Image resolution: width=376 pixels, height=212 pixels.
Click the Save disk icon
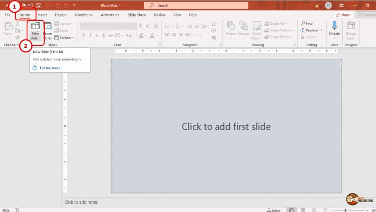pos(39,5)
